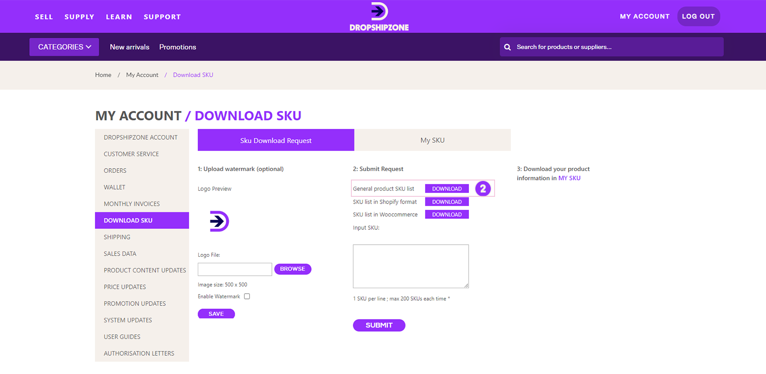Click Download SKU breadcrumb
766x374 pixels.
pos(193,75)
